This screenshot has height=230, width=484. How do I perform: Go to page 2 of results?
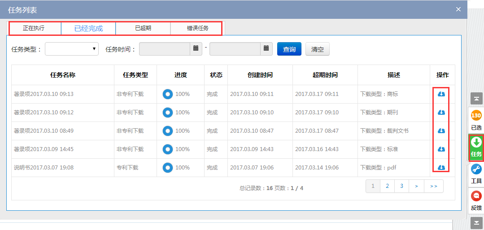pyautogui.click(x=387, y=186)
